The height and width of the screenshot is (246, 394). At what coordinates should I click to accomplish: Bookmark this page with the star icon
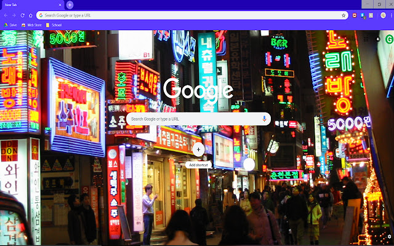344,15
